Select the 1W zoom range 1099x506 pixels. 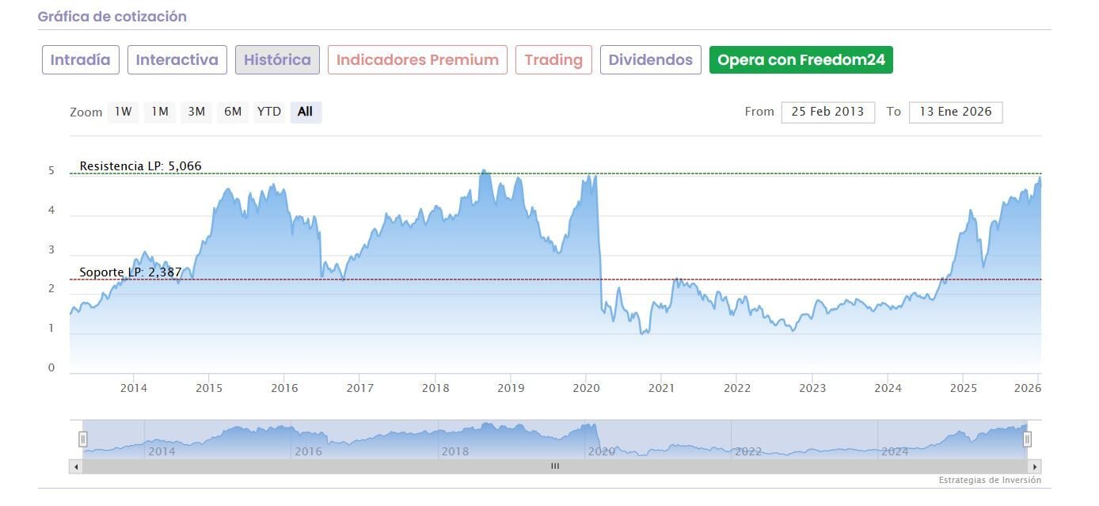pyautogui.click(x=123, y=112)
